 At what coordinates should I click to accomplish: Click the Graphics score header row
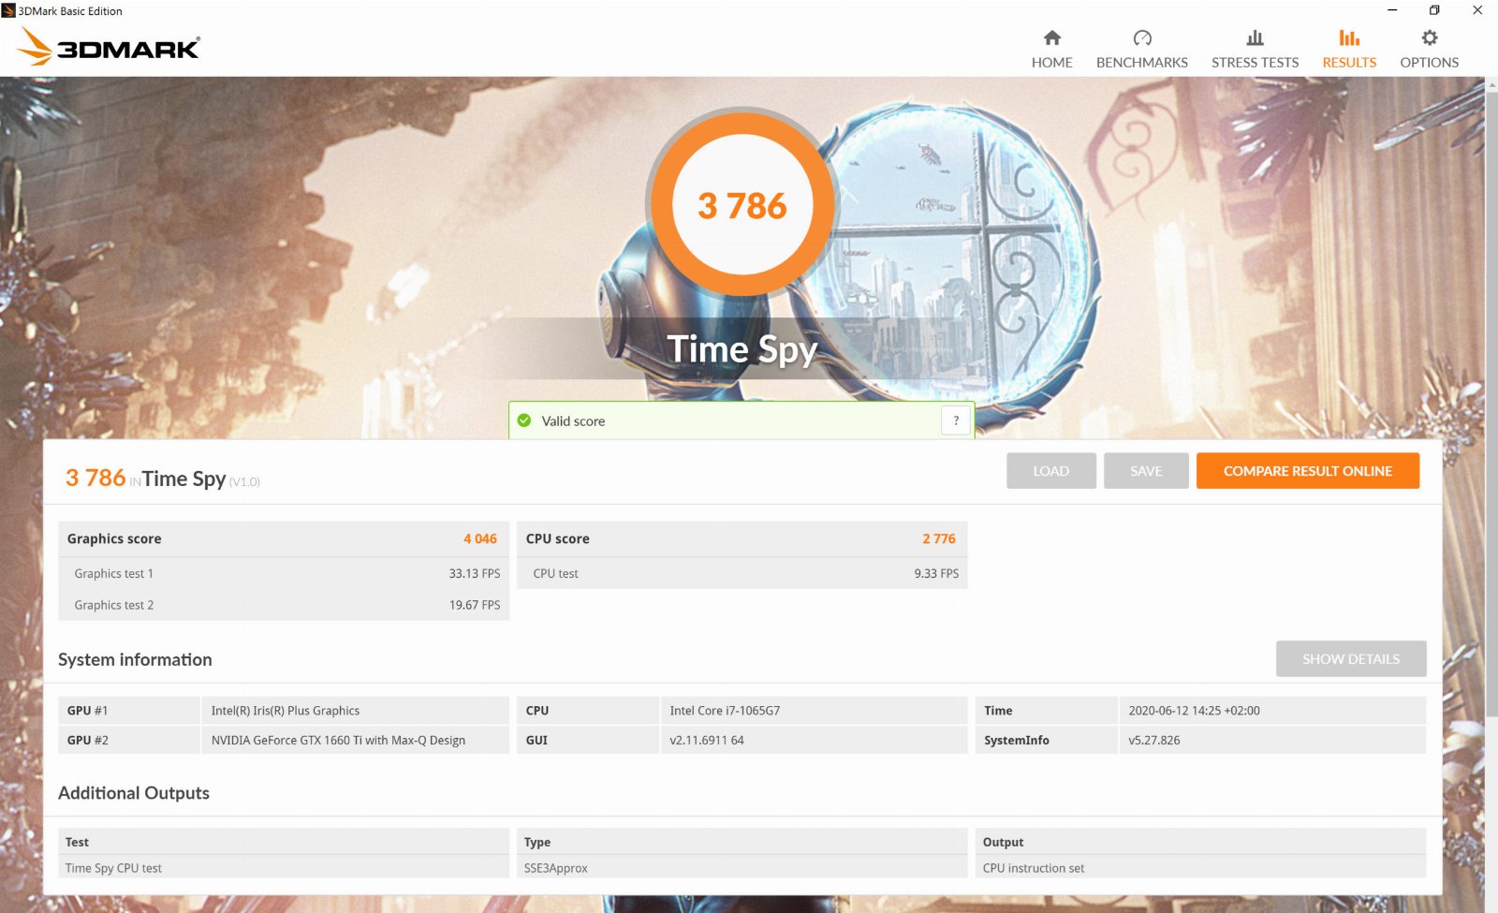tap(283, 538)
